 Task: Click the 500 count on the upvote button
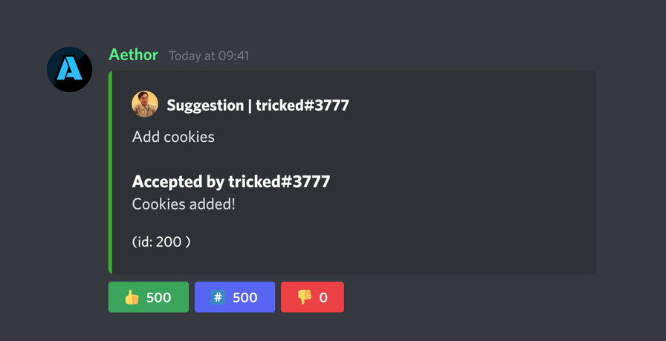pyautogui.click(x=159, y=297)
